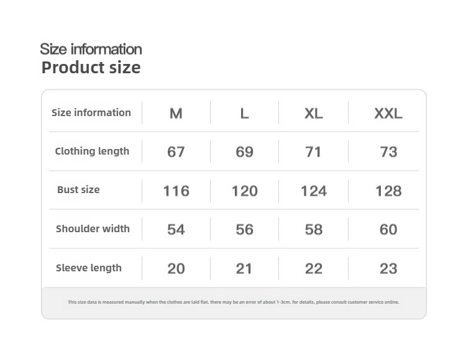466x357 pixels.
Task: Select shoulder width value 54 for M
Action: [x=176, y=230]
